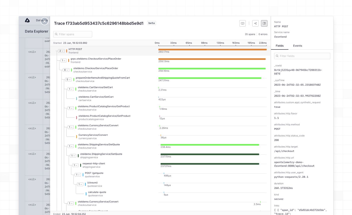Image resolution: width=352 pixels, height=215 pixels.
Task: Click the synthetic_request value true
Action: coord(277,107)
